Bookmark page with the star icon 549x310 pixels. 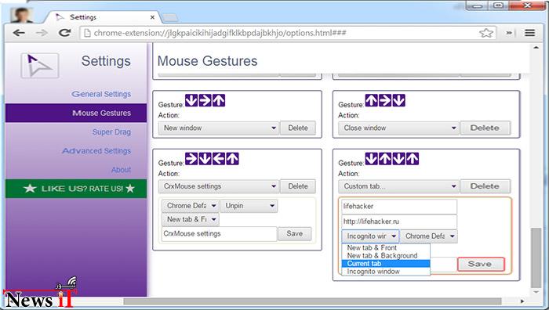click(486, 33)
